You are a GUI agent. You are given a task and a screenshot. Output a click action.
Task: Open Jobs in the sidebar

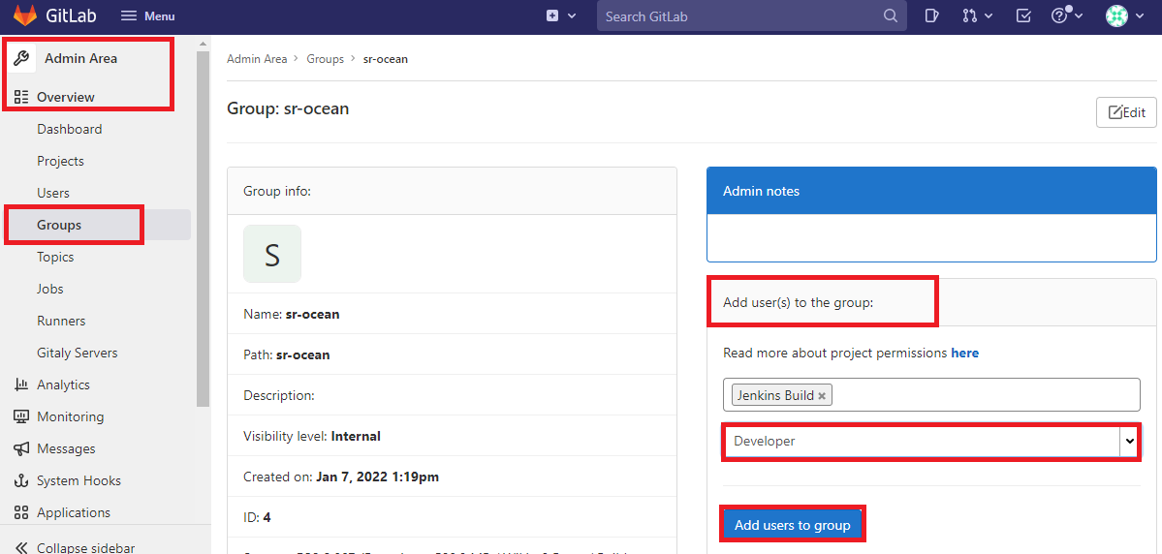pyautogui.click(x=50, y=289)
